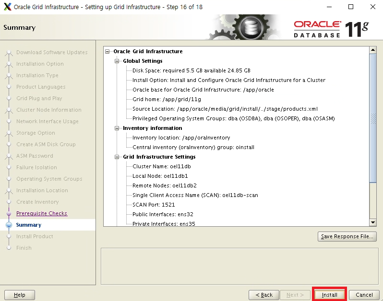
Task: Minimize the installer window
Action: tap(329, 7)
